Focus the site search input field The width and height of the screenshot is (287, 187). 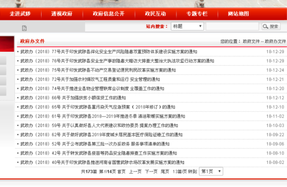232,26
